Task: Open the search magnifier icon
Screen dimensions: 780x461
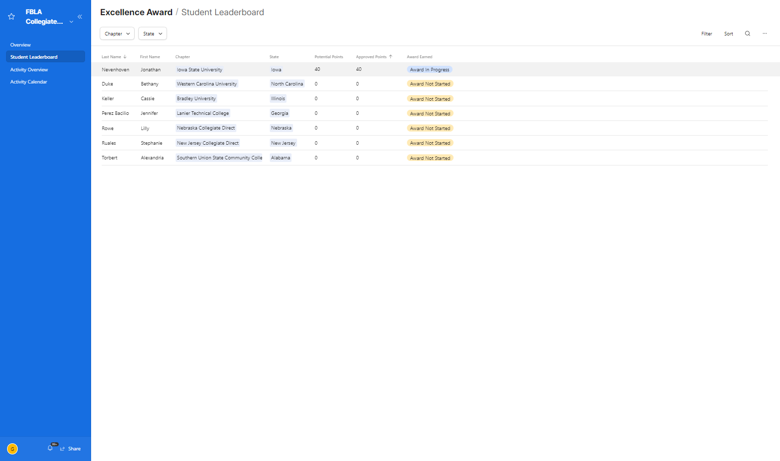Action: tap(748, 33)
